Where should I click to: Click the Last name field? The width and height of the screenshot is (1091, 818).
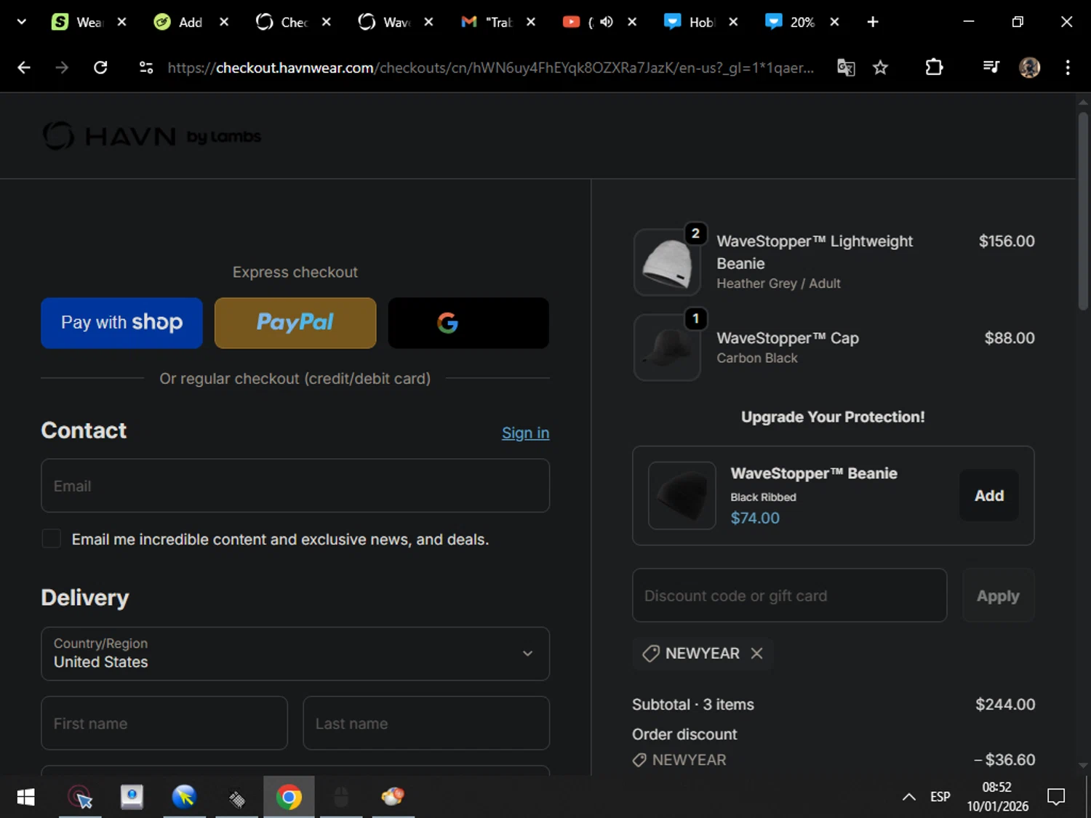click(x=426, y=723)
